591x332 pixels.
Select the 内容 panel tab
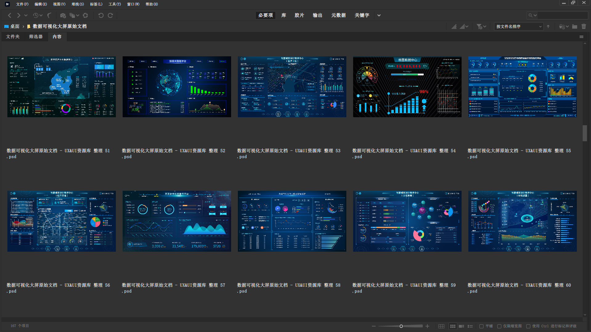57,37
